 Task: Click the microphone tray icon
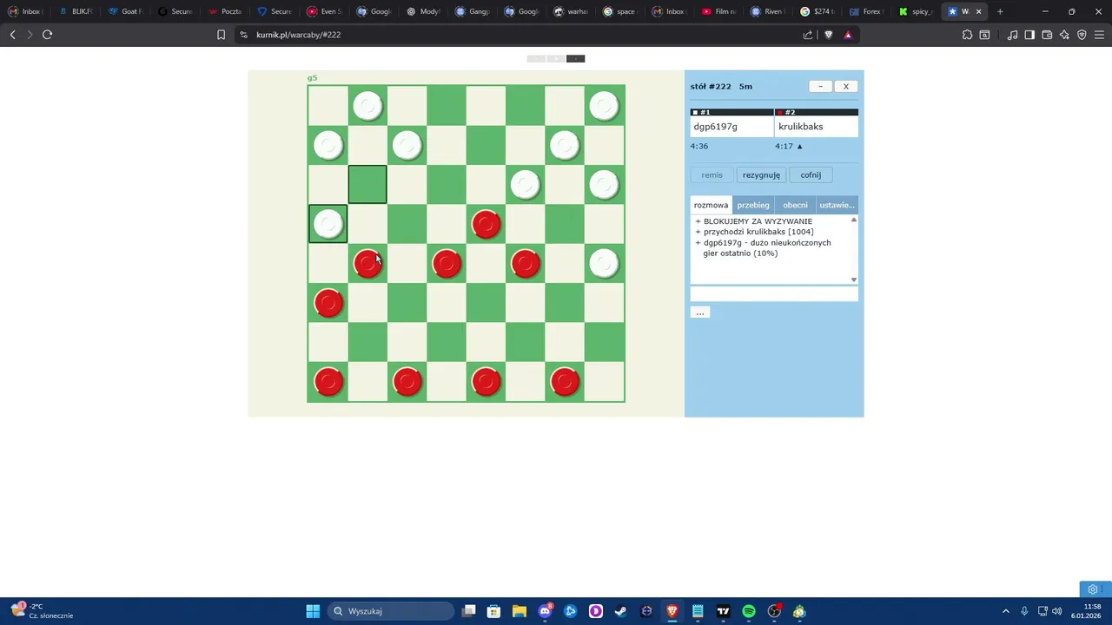click(x=1024, y=611)
